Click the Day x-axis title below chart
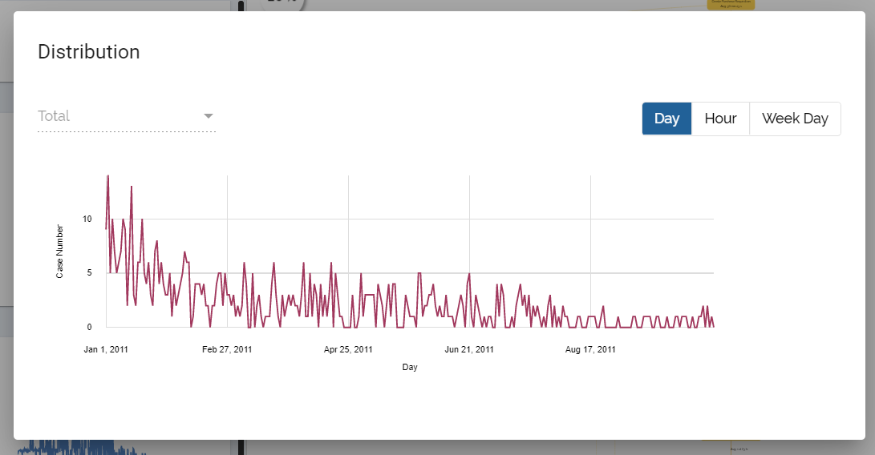The image size is (875, 455). click(410, 367)
